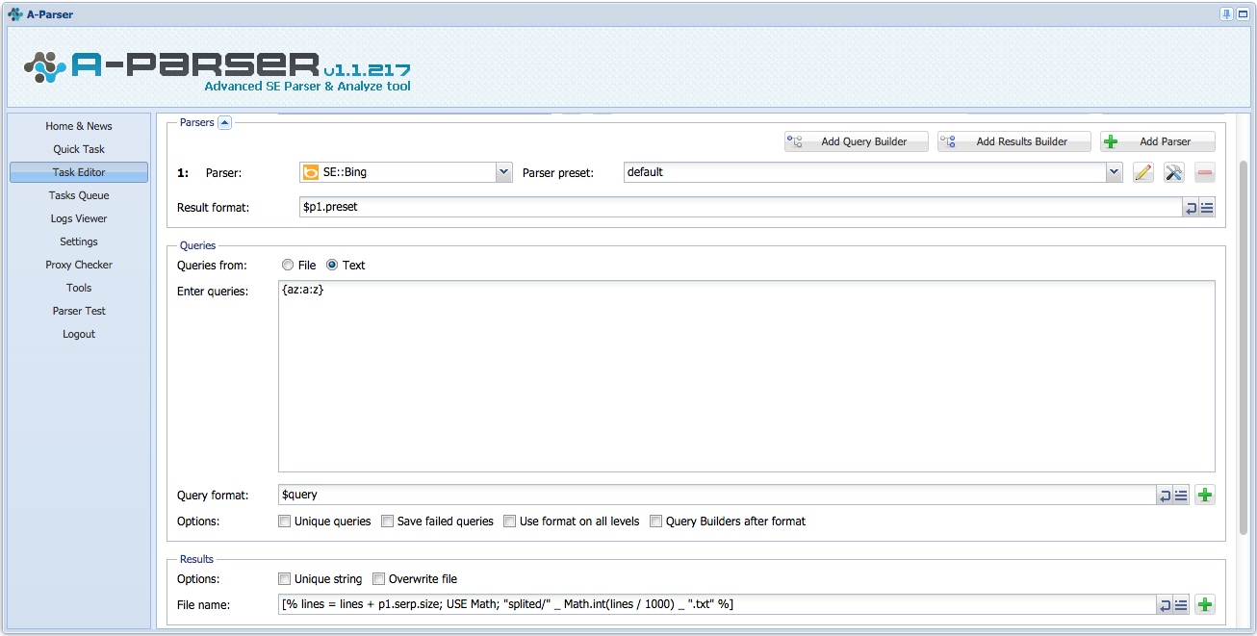Add another query format with green plus

[x=1204, y=496]
